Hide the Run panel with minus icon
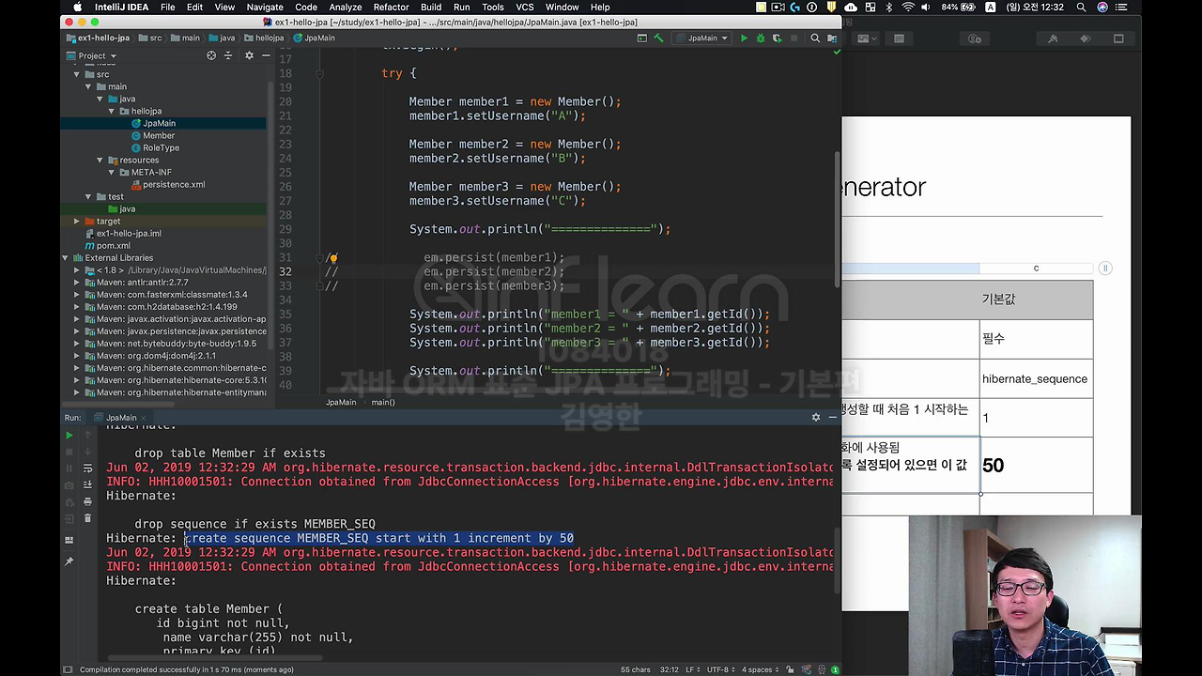This screenshot has width=1202, height=676. pyautogui.click(x=832, y=417)
